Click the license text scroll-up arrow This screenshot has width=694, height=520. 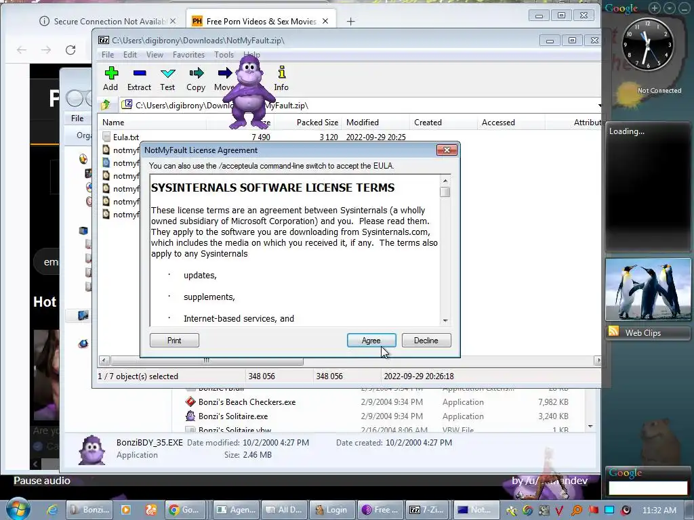[x=445, y=181]
